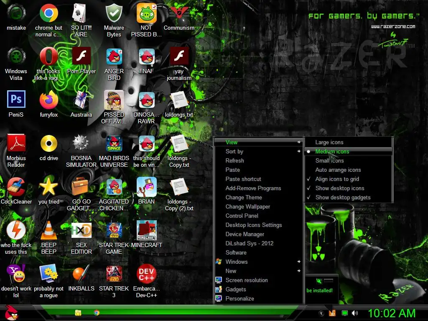Choose 'Small icons' view size
The height and width of the screenshot is (321, 428).
pyautogui.click(x=348, y=160)
